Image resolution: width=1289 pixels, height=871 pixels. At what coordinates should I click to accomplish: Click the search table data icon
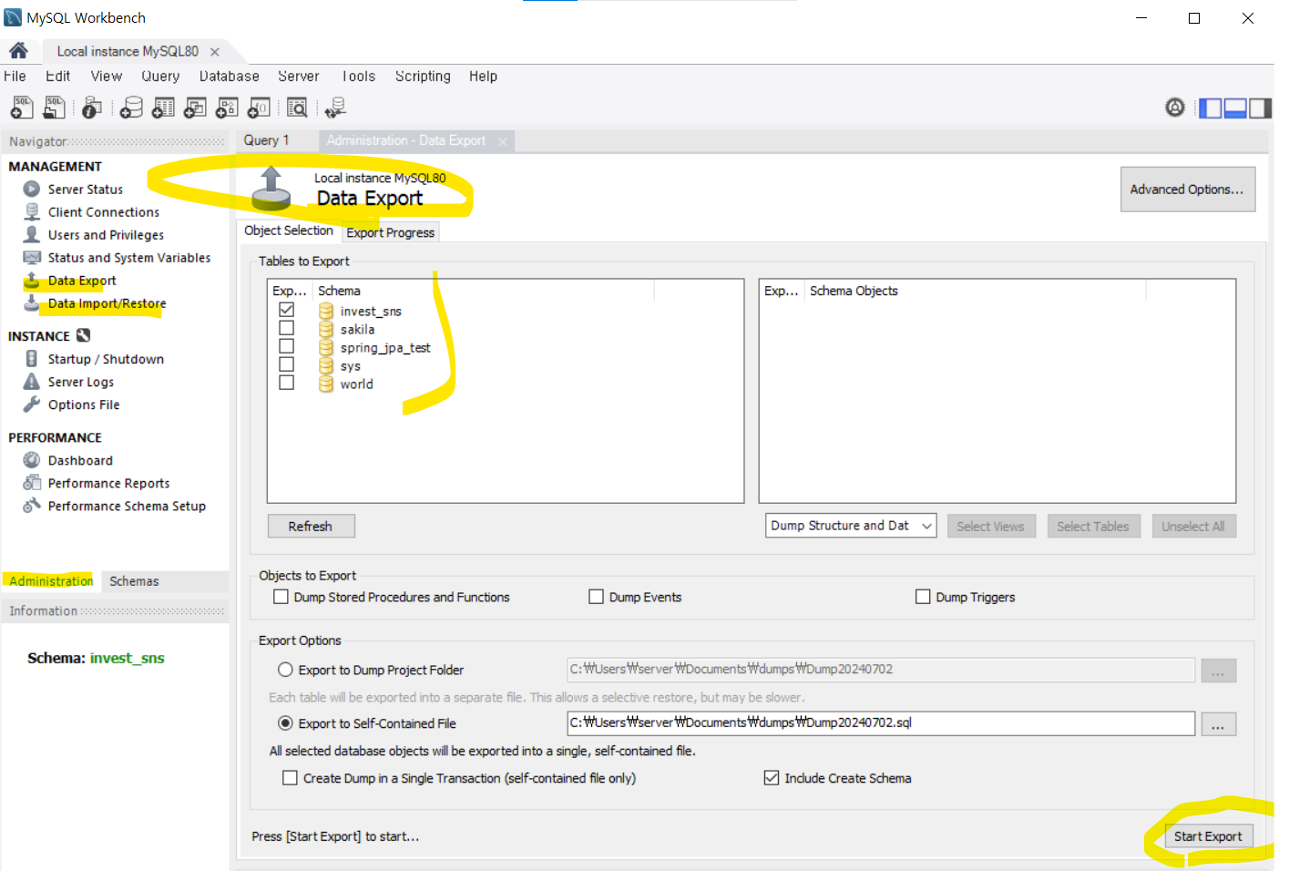[x=297, y=108]
